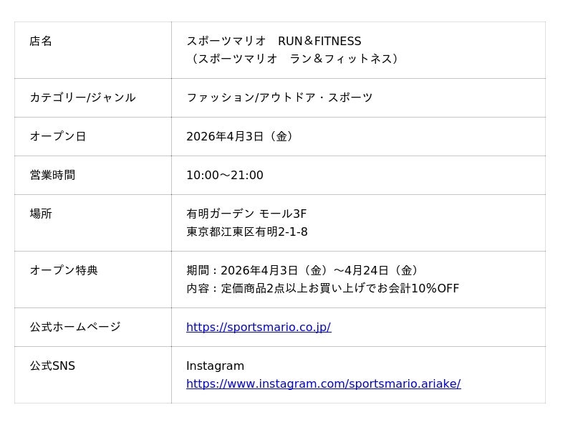Click the 公式SNS label cell
Viewport: 573px width, 425px height.
point(52,366)
